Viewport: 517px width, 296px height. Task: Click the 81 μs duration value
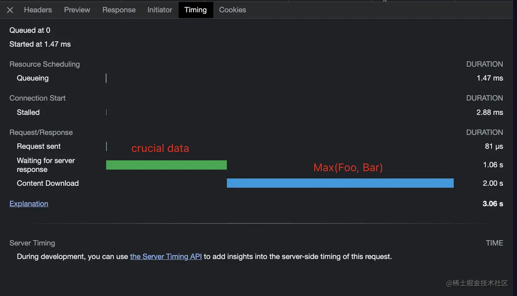pos(494,146)
